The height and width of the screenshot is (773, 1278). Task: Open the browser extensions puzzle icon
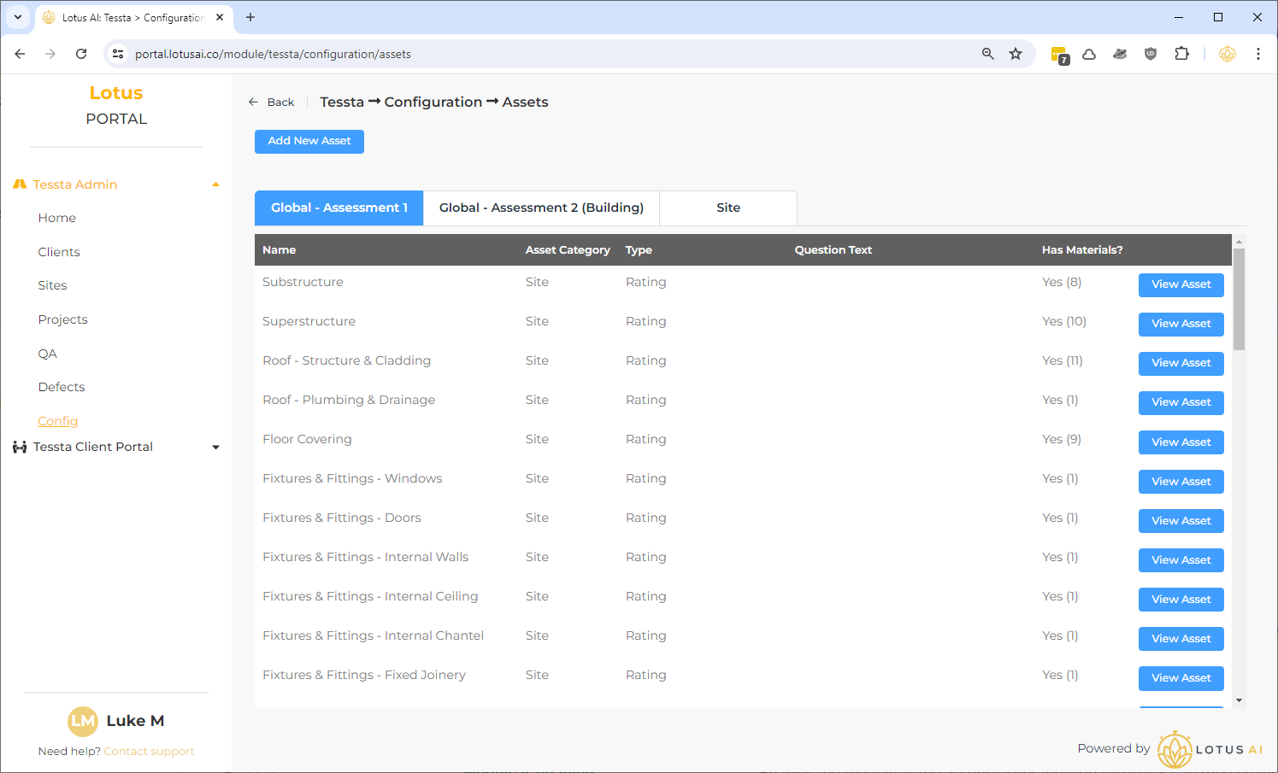pos(1181,54)
